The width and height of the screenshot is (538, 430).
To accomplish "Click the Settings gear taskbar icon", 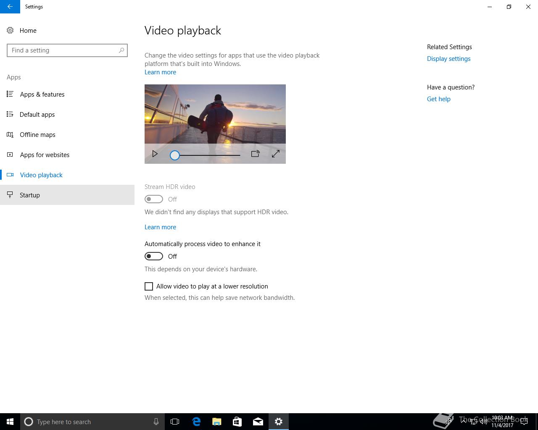I will pyautogui.click(x=279, y=422).
